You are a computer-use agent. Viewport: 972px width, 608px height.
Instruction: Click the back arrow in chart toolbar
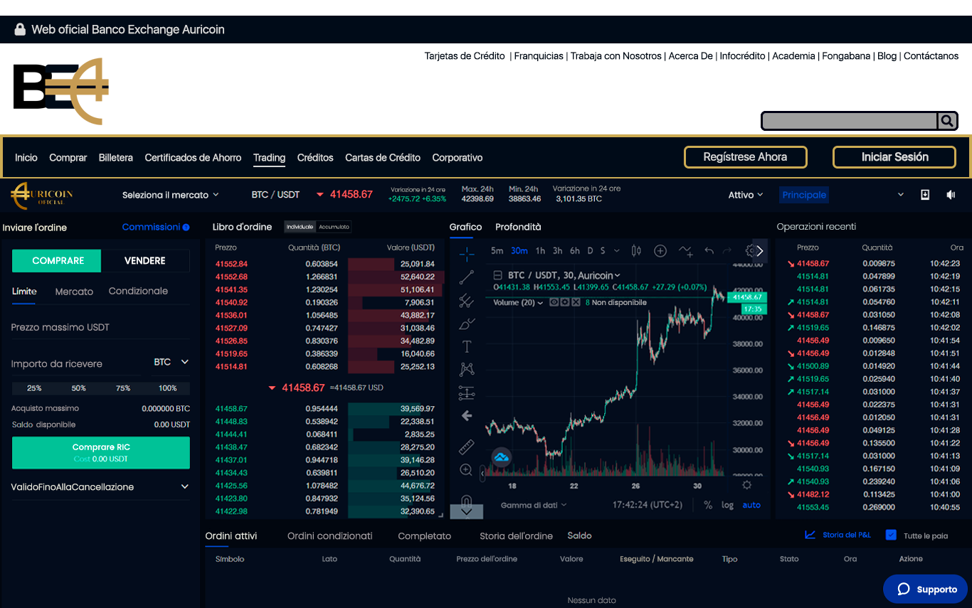coord(466,415)
